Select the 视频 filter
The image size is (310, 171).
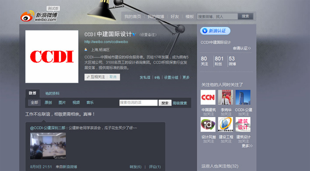pos(76,103)
